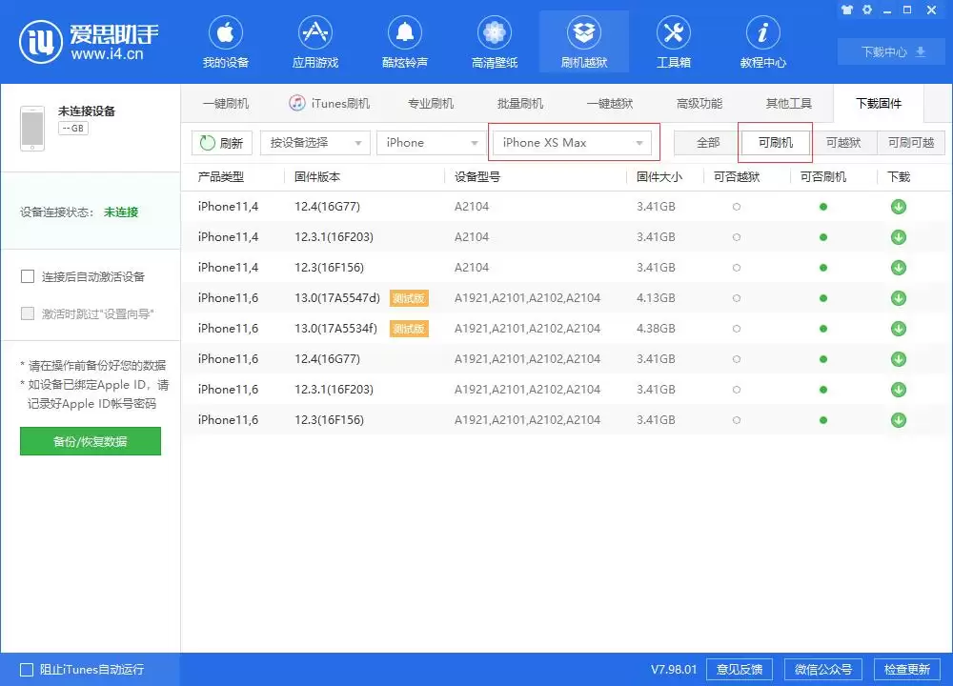Filter firmware by 可刷机

tap(776, 143)
